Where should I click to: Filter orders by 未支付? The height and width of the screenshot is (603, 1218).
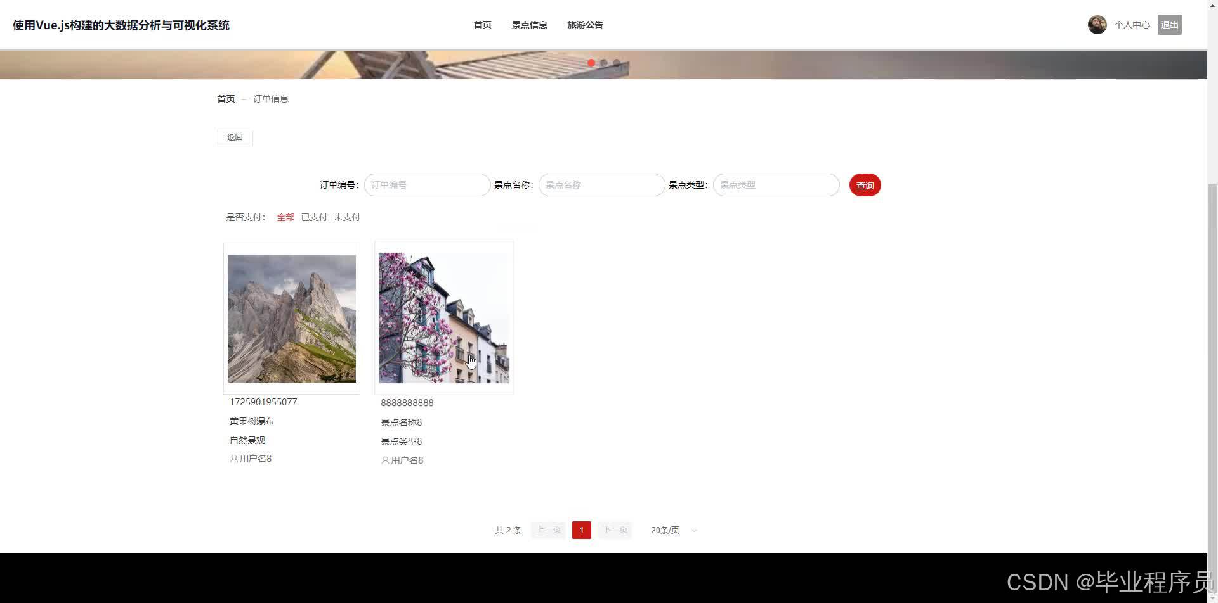[x=347, y=217]
